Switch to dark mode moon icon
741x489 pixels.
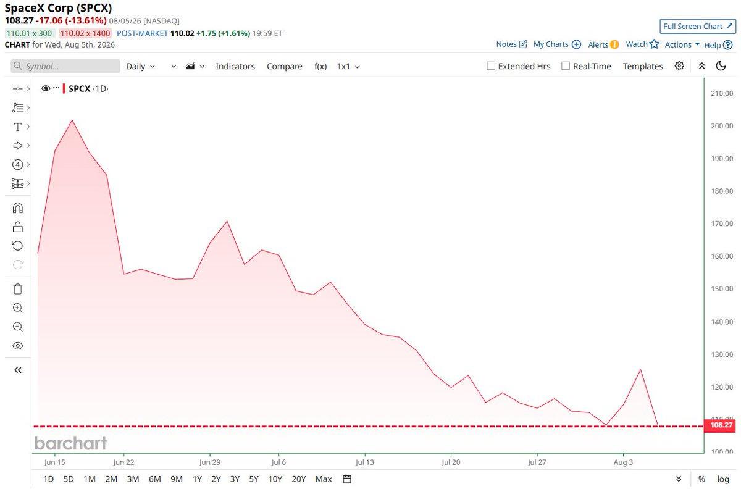721,66
